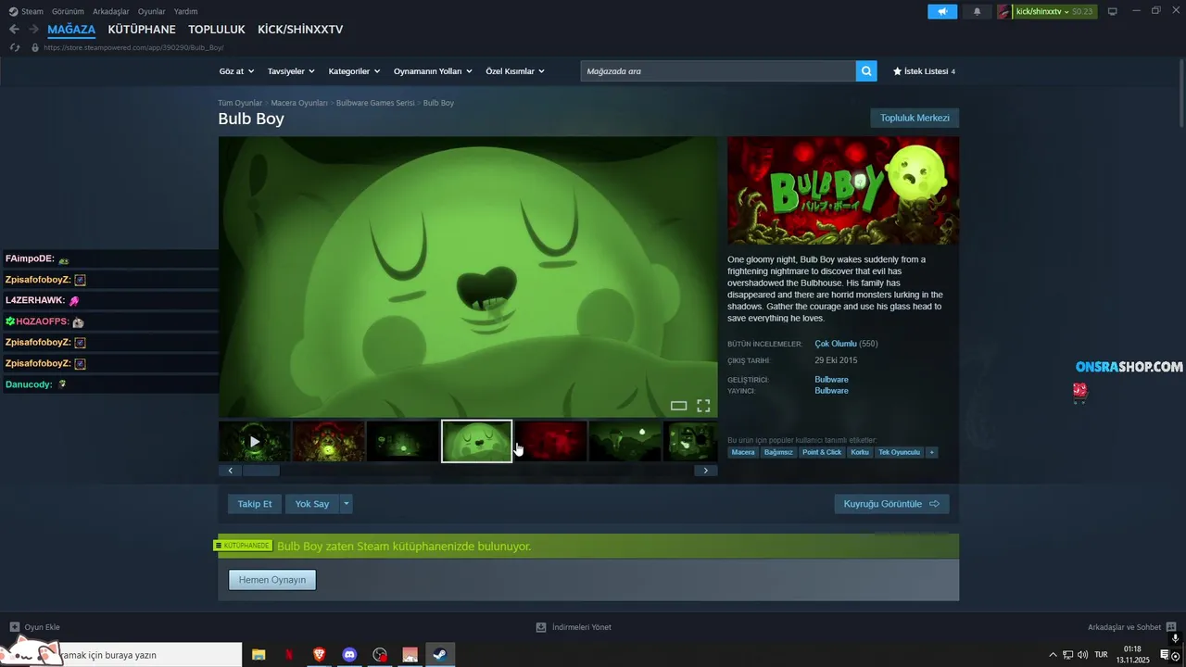Reload the store page
The image size is (1186, 667).
(x=15, y=47)
